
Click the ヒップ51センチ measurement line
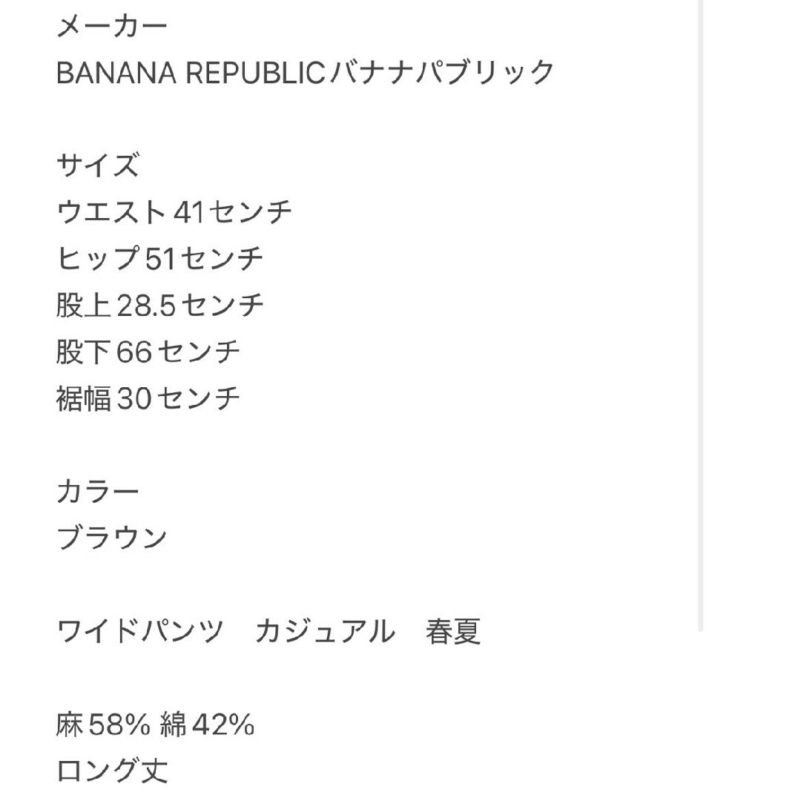pyautogui.click(x=160, y=259)
